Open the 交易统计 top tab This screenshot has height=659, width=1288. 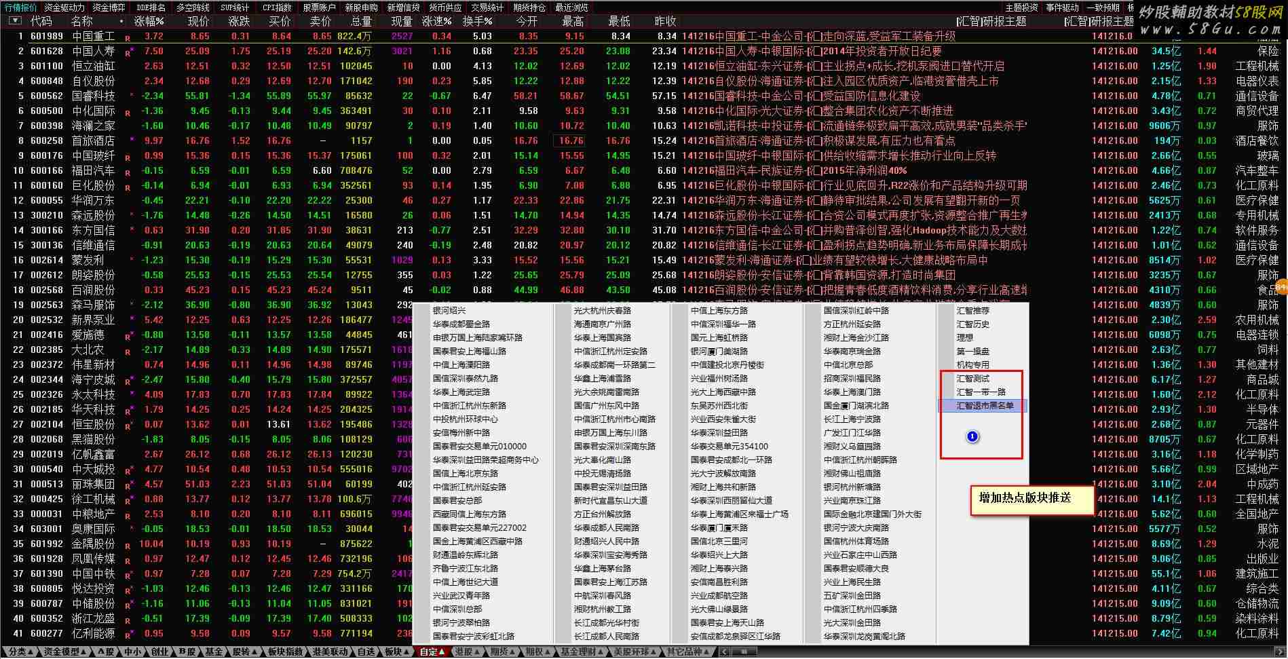487,7
